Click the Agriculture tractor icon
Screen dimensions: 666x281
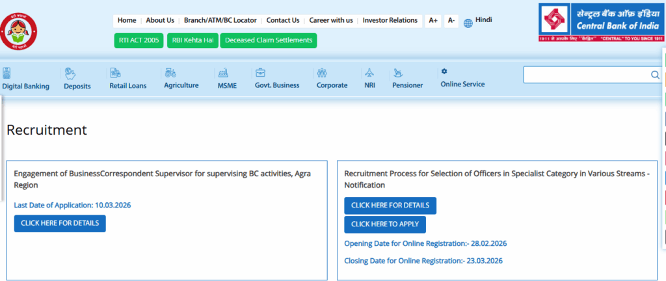[170, 72]
